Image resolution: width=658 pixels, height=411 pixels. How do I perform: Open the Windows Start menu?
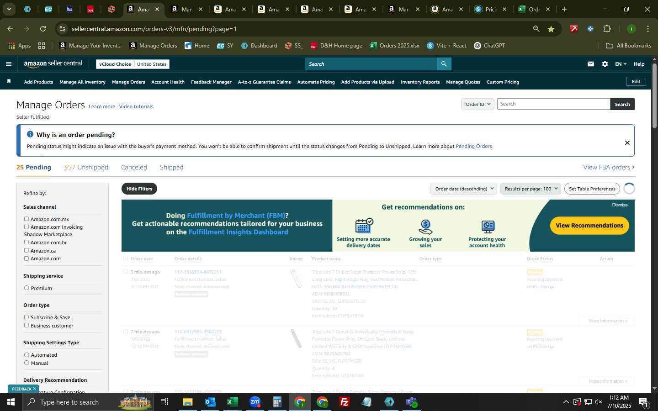(11, 402)
